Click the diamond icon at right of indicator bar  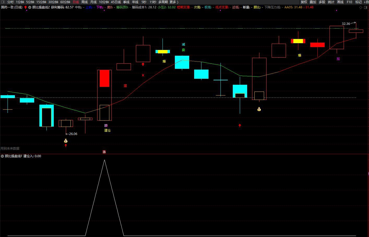[x=361, y=7]
